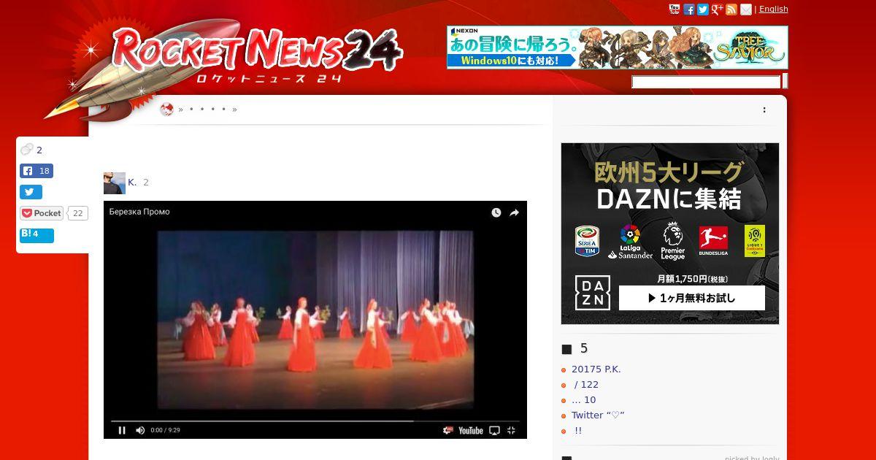This screenshot has height=460, width=876.
Task: Open the DAZN free trial button
Action: (x=692, y=298)
